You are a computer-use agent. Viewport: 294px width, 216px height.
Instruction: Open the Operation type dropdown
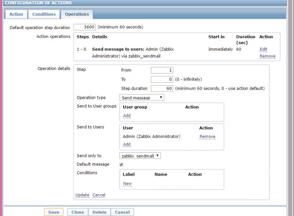coord(142,98)
